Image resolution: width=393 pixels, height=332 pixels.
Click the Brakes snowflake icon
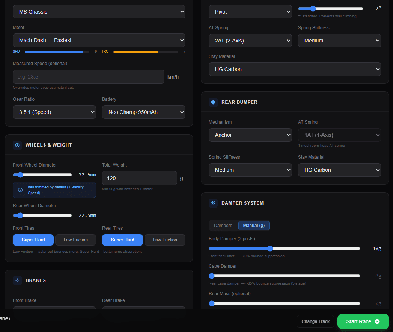pyautogui.click(x=17, y=280)
